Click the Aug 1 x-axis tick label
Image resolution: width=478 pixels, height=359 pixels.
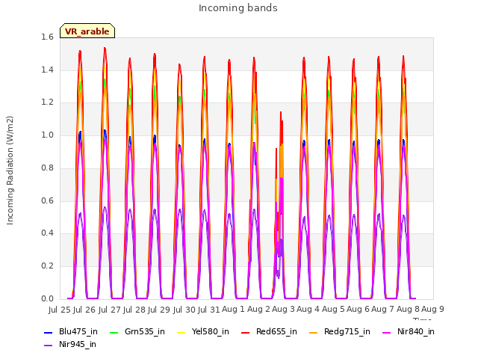234,309
